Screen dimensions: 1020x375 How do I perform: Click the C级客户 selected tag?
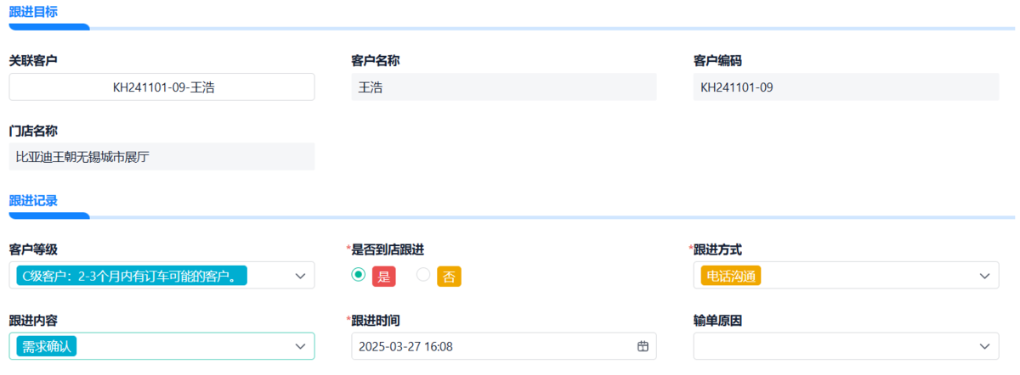click(x=131, y=276)
